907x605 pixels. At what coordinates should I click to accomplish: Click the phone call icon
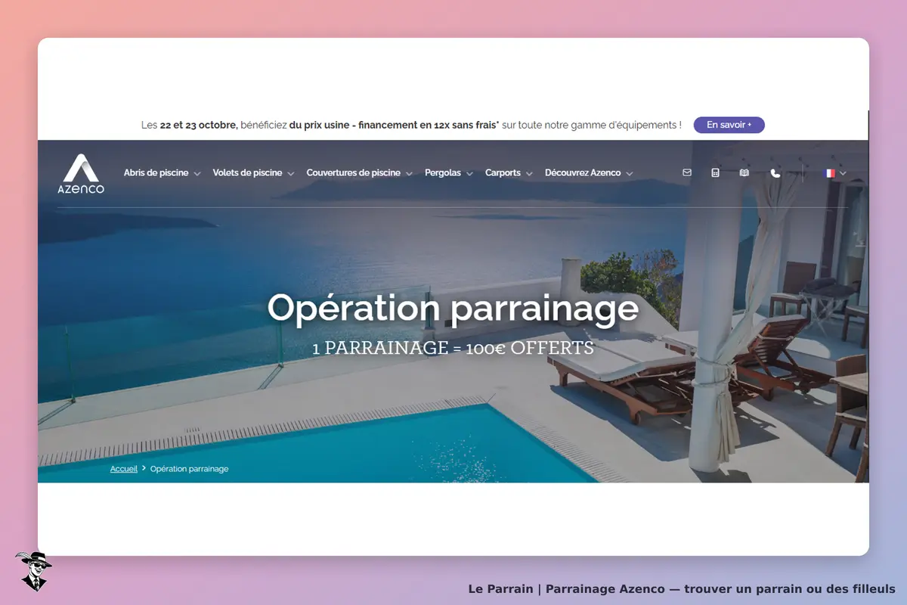pos(775,172)
